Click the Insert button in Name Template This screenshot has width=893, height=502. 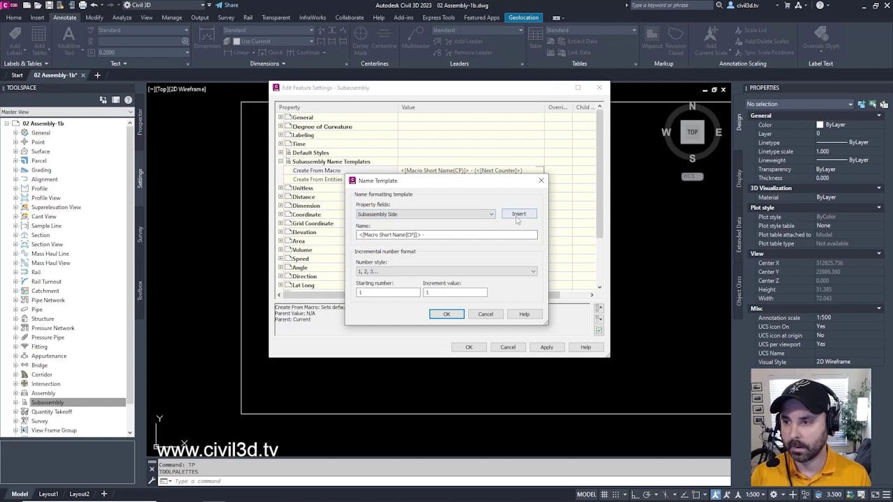point(518,214)
